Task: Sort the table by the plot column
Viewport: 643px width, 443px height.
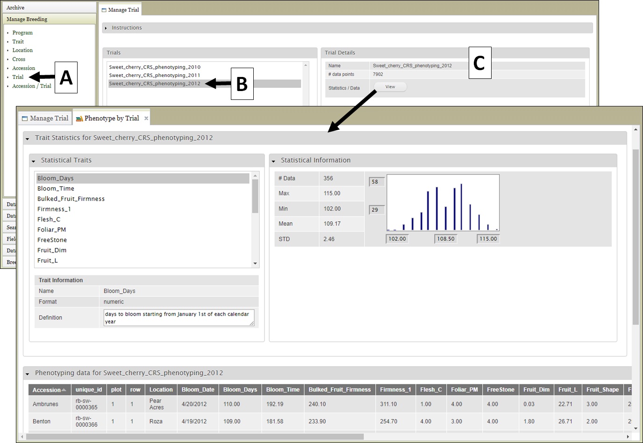Action: click(116, 390)
